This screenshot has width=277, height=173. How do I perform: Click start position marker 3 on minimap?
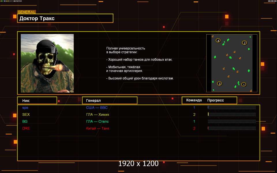pyautogui.click(x=219, y=84)
